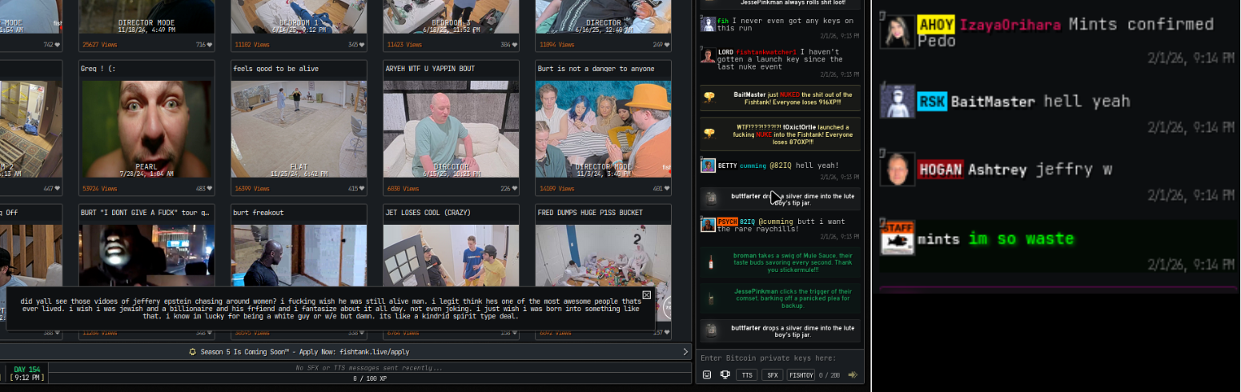Play 'FRED DUMPS HUGE P1SS BUCKET' thumbnail
This screenshot has height=392, width=1241.
[x=604, y=256]
